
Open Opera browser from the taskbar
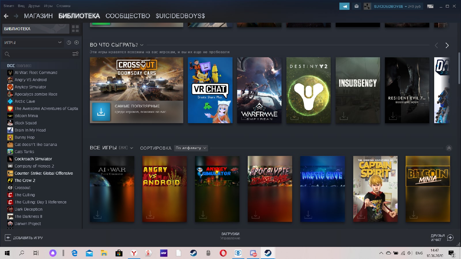(x=223, y=253)
